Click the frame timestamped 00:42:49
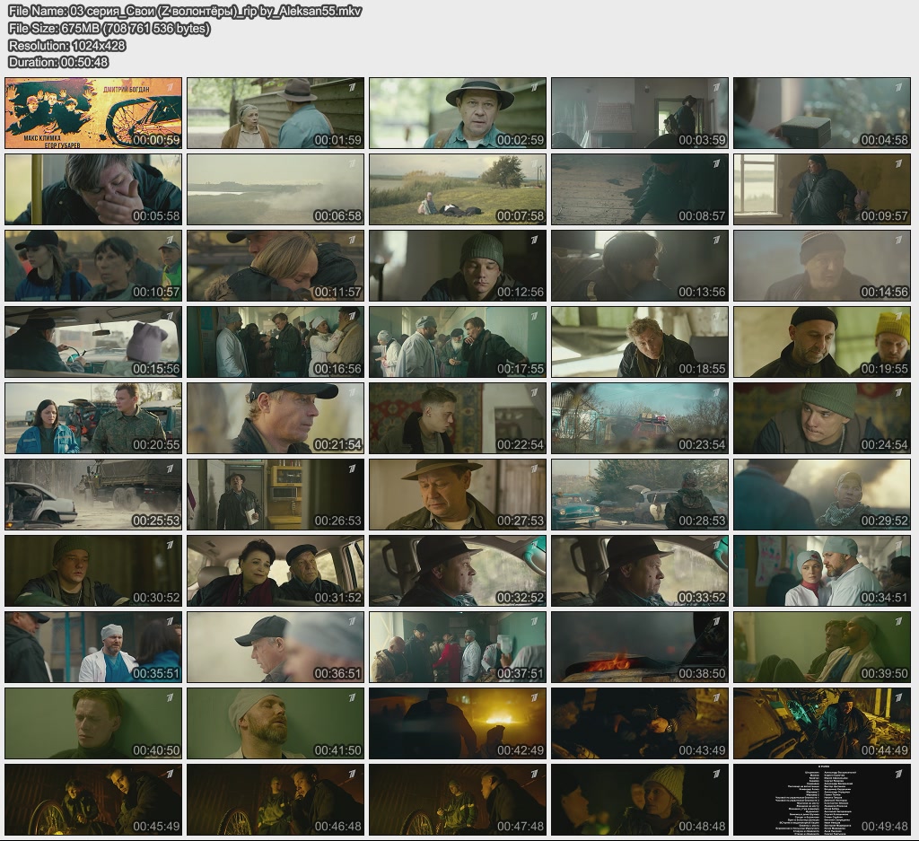The image size is (919, 841). tap(458, 723)
